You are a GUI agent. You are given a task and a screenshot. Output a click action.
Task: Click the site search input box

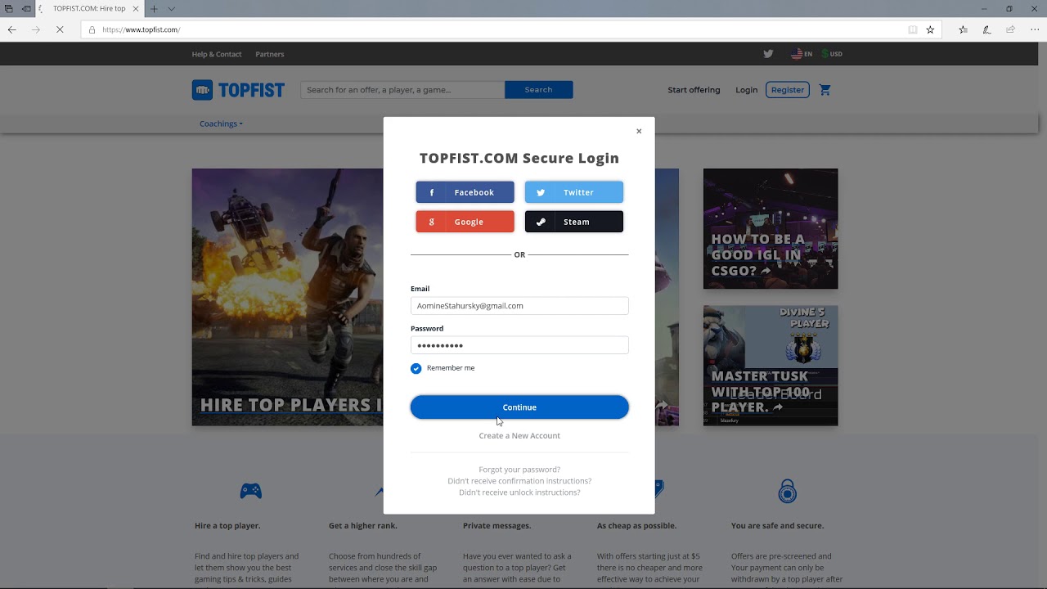point(402,90)
